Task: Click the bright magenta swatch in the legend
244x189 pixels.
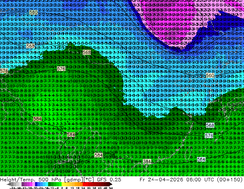Action: click(x=31, y=184)
